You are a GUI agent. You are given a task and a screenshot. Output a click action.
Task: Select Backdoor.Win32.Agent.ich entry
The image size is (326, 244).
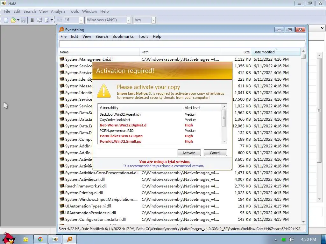coord(120,114)
